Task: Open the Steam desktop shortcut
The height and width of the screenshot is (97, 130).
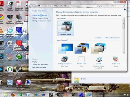Action: pyautogui.click(x=19, y=69)
